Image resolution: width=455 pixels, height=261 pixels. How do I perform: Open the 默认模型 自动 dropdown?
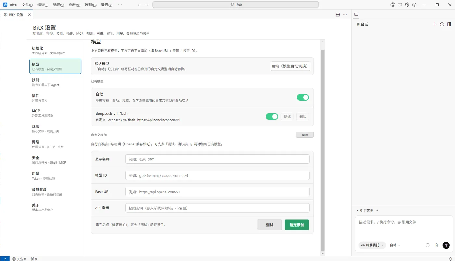tap(290, 66)
